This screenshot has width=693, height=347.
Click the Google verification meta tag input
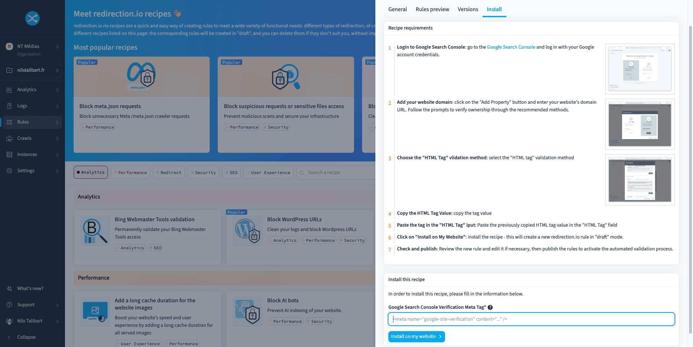coord(531,319)
